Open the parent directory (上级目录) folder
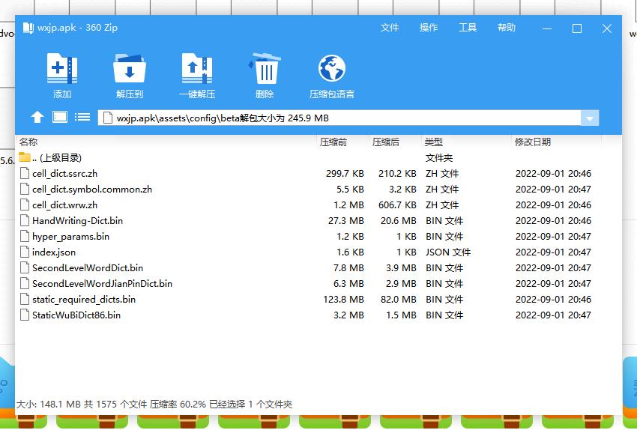 click(x=56, y=158)
